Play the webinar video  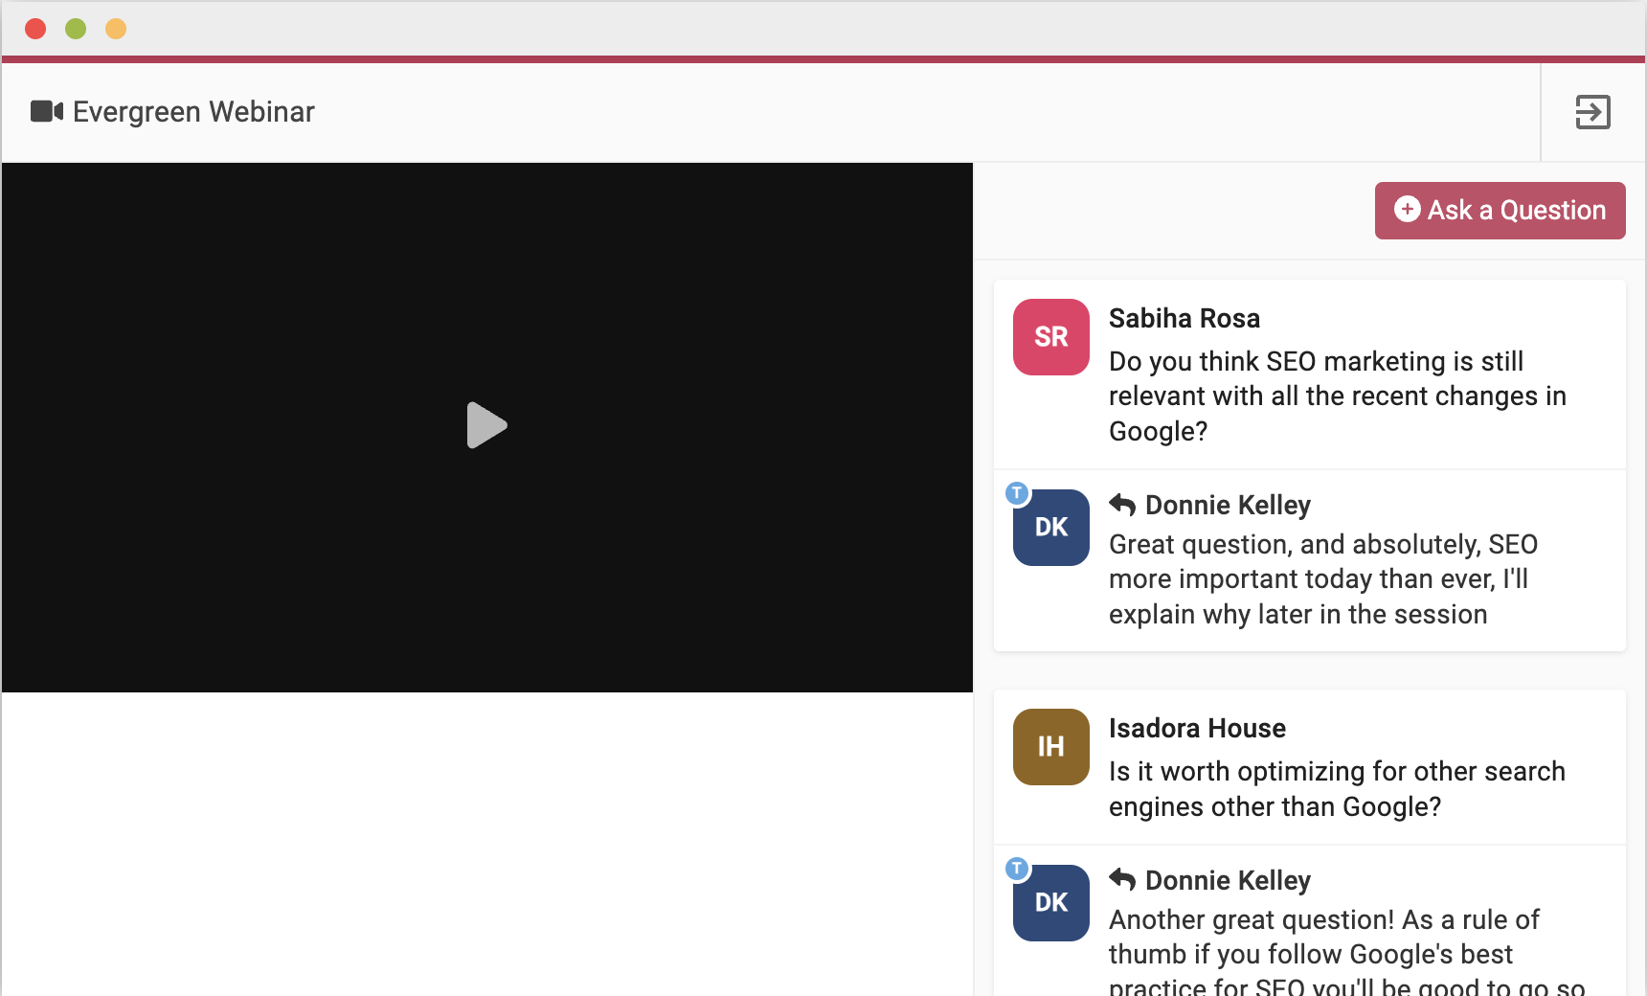tap(486, 425)
